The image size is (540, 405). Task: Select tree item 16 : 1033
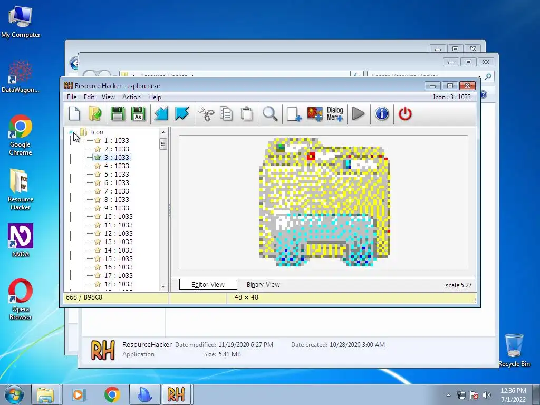pos(118,267)
